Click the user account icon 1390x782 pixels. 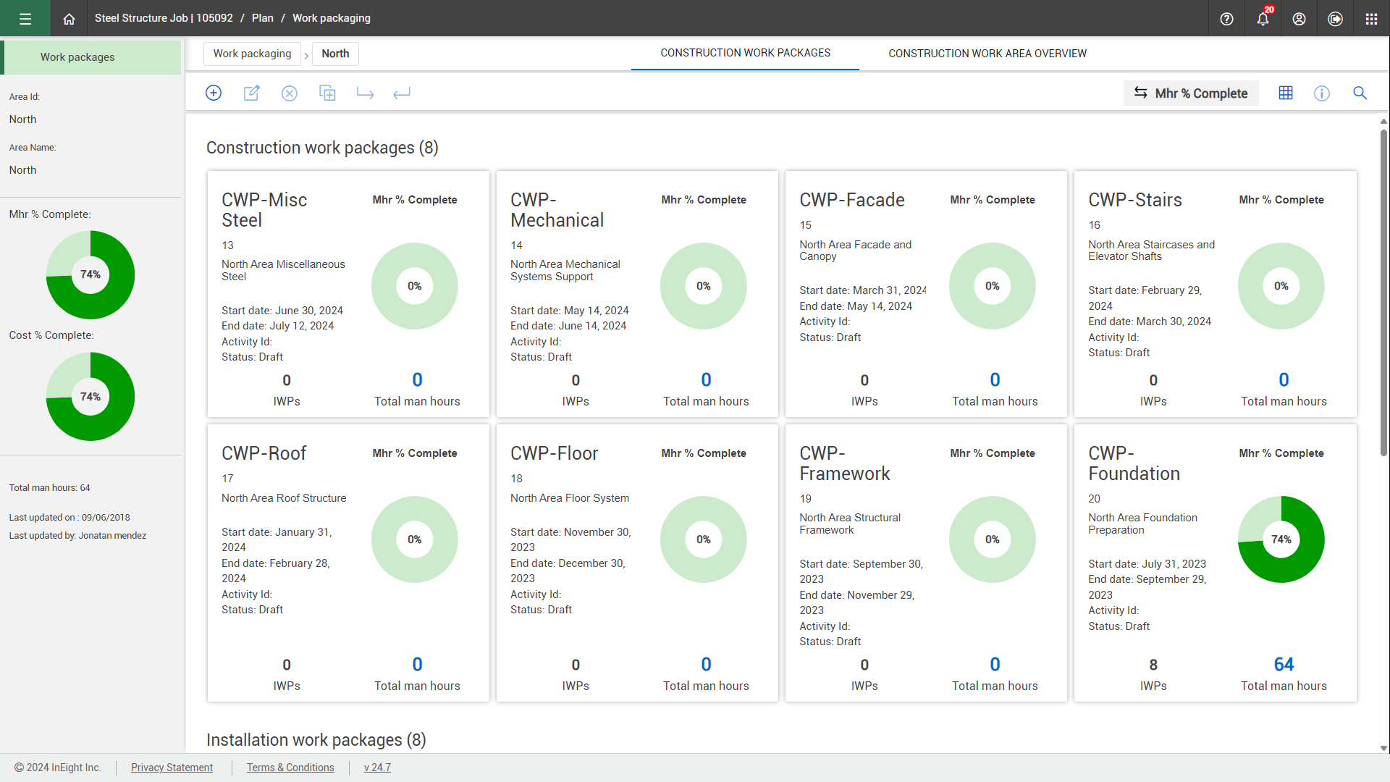pyautogui.click(x=1298, y=18)
